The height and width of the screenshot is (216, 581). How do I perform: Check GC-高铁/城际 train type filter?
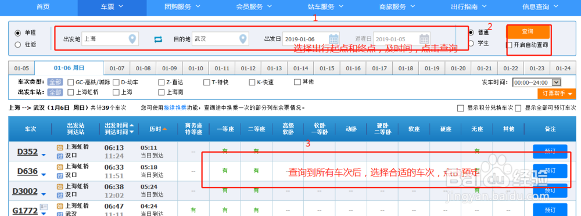click(x=71, y=82)
